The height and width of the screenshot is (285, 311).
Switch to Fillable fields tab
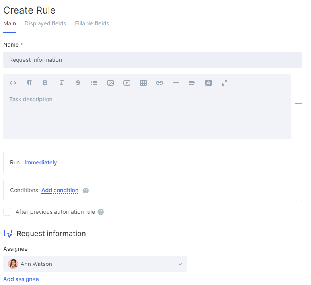pyautogui.click(x=92, y=23)
